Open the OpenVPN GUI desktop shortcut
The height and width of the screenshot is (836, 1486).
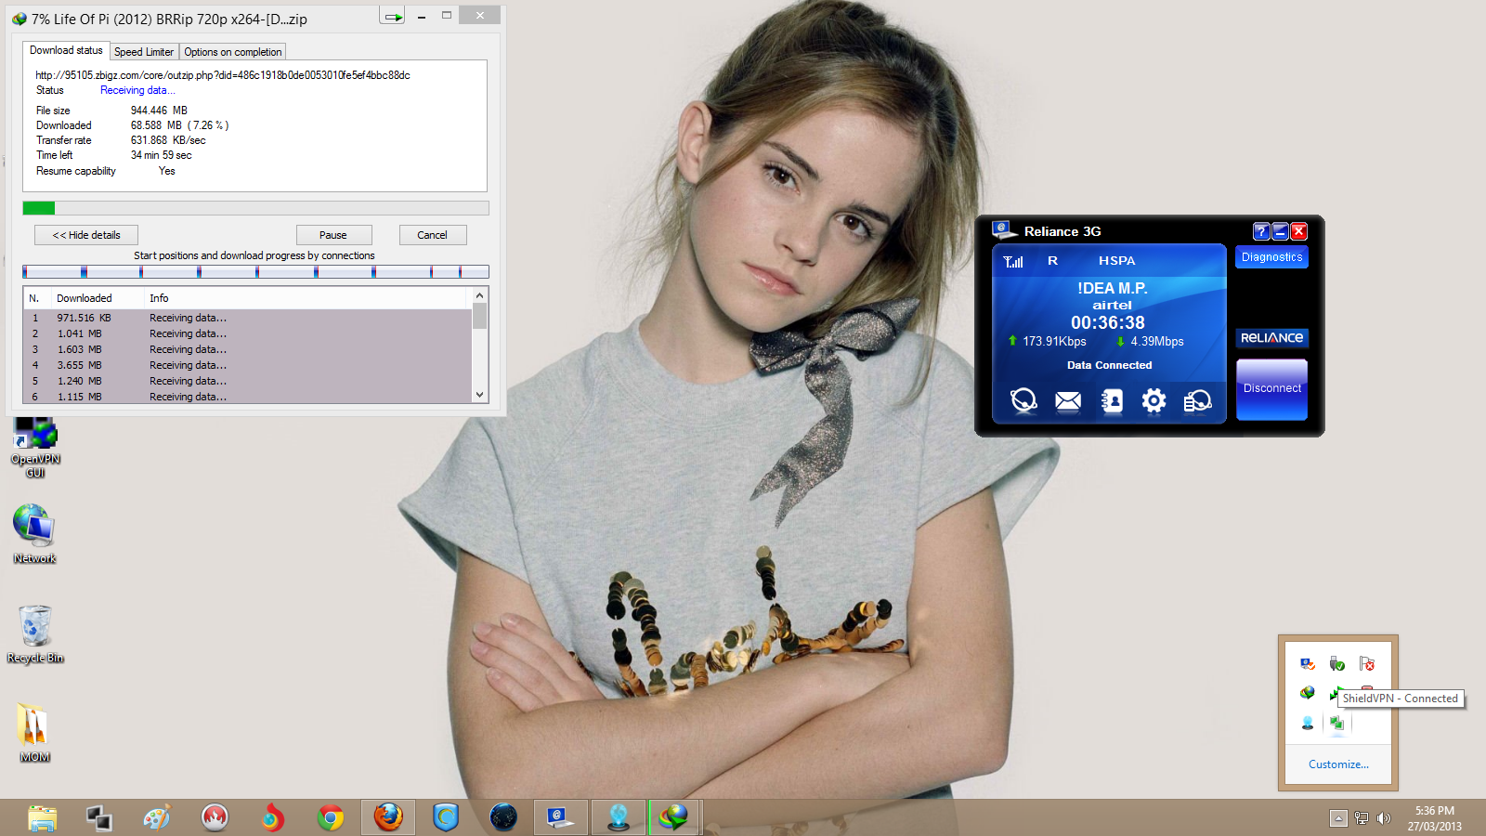click(x=35, y=448)
